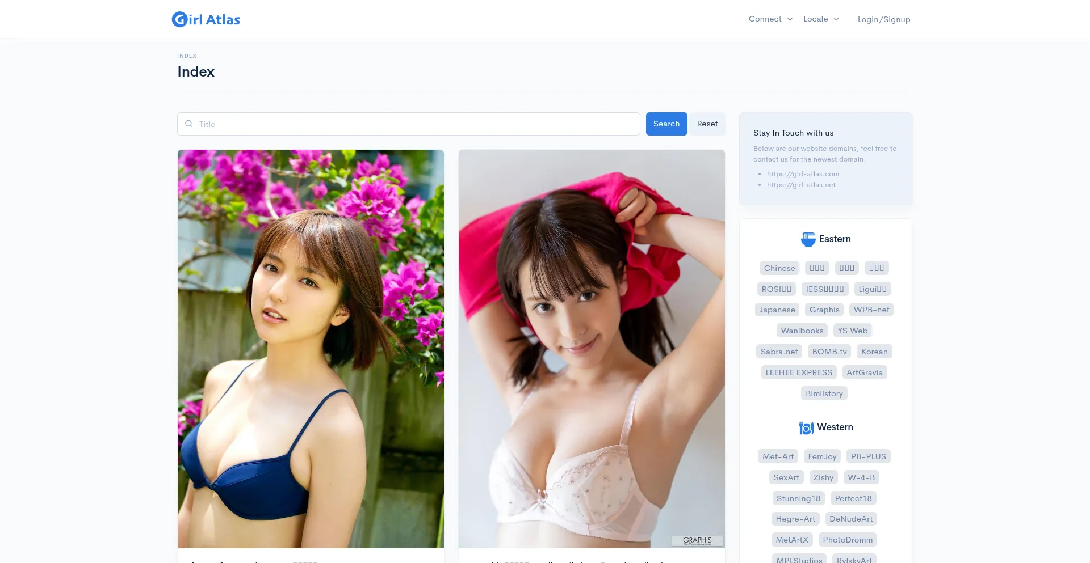Image resolution: width=1090 pixels, height=563 pixels.
Task: Select the DeNudeArt tag
Action: click(x=851, y=519)
